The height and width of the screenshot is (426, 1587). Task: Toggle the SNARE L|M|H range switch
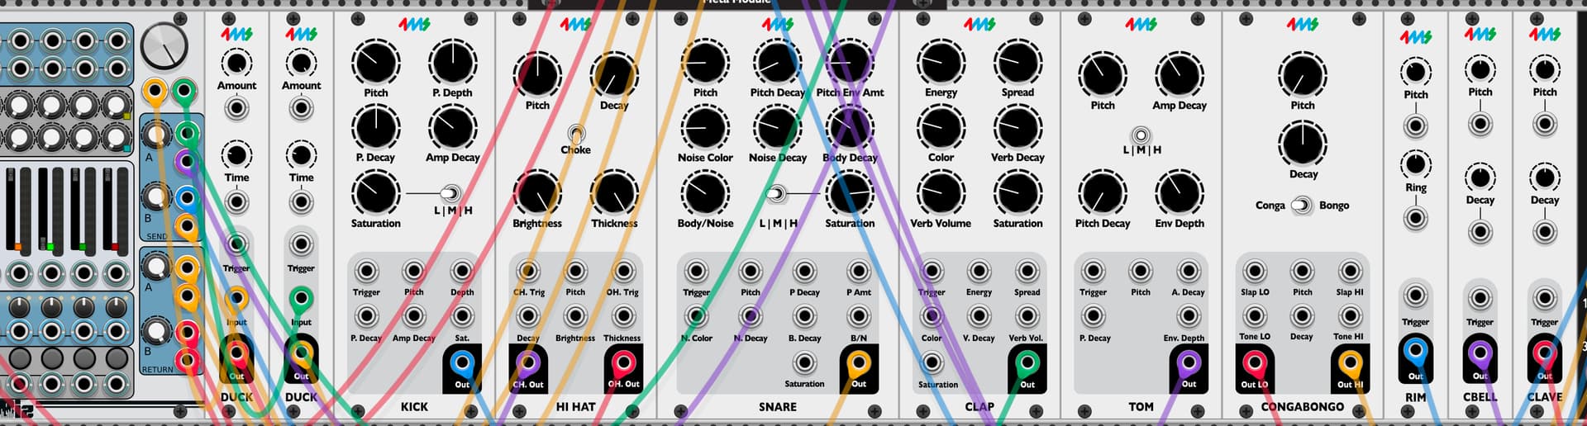click(x=775, y=194)
